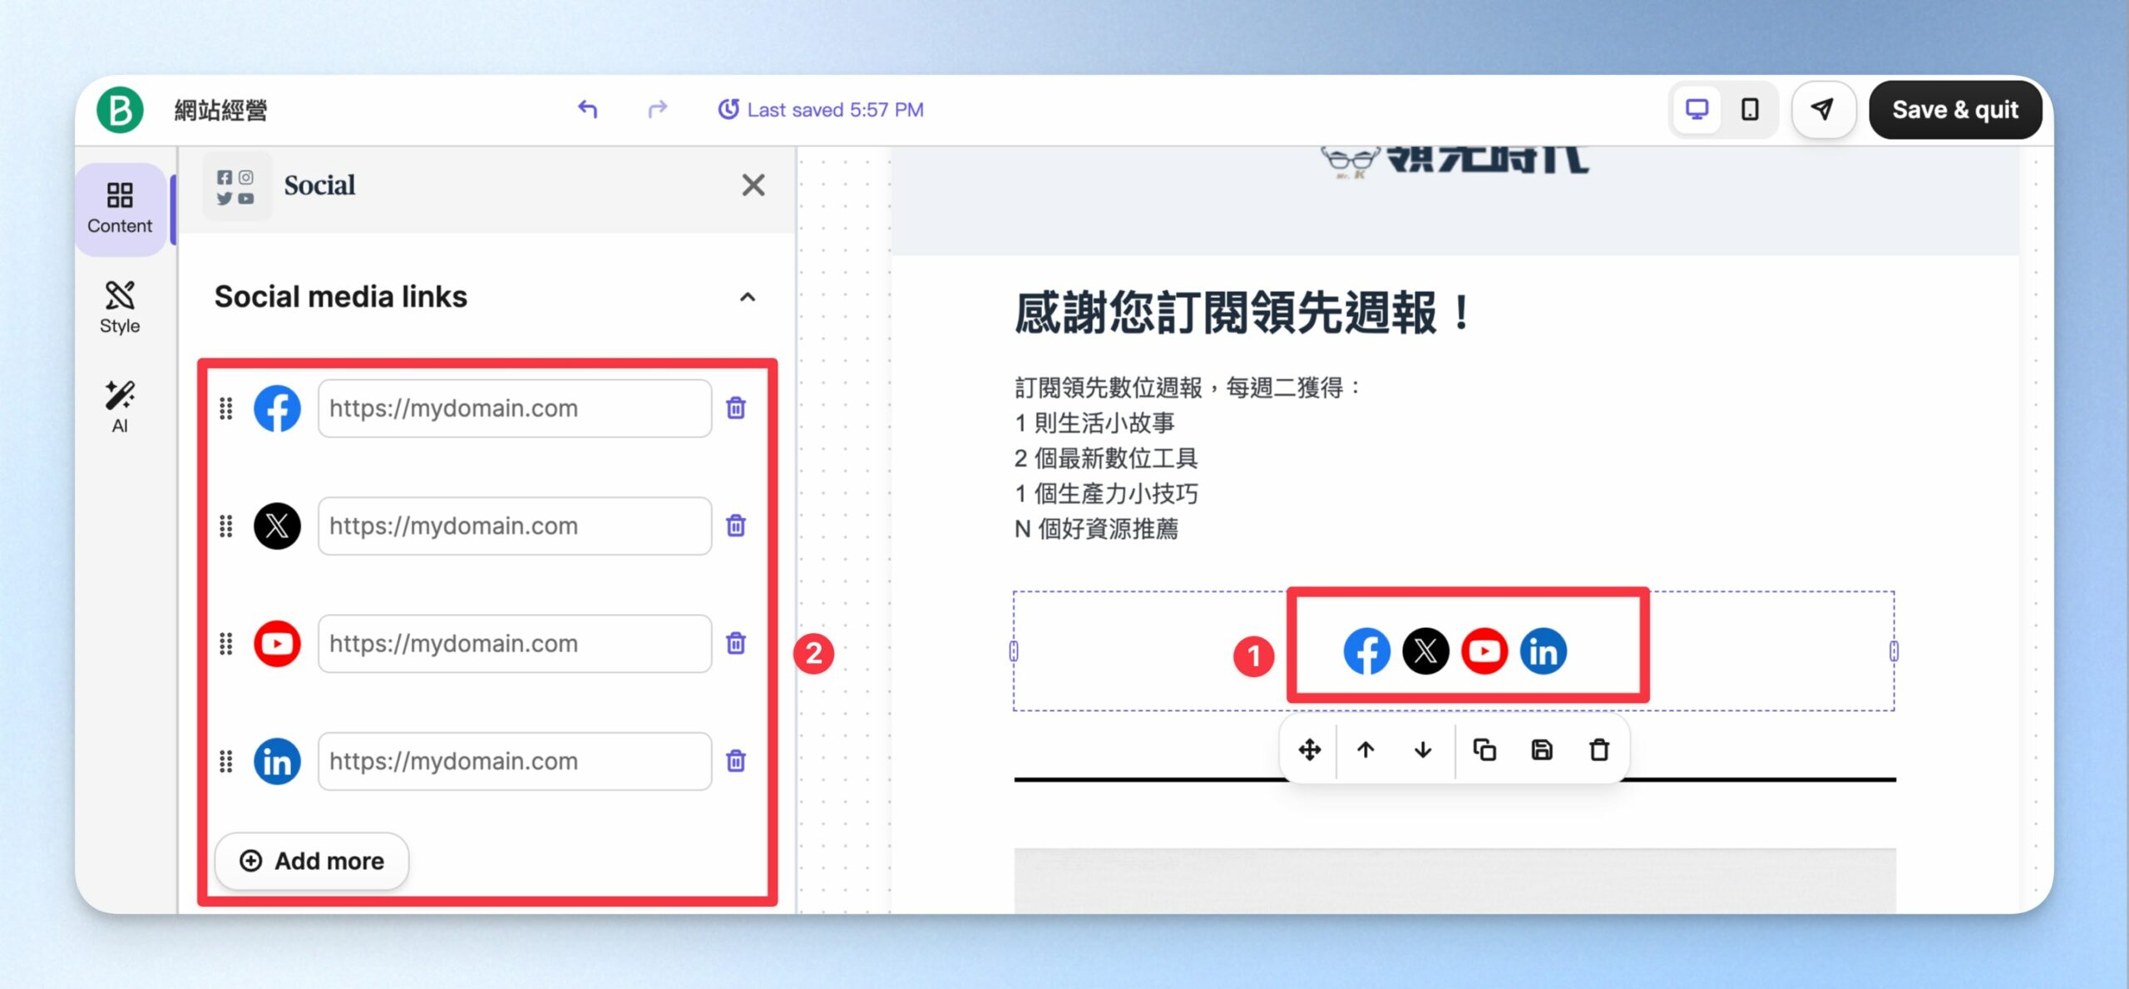2129x989 pixels.
Task: Grab the YouTube row drag handle
Action: tap(226, 644)
